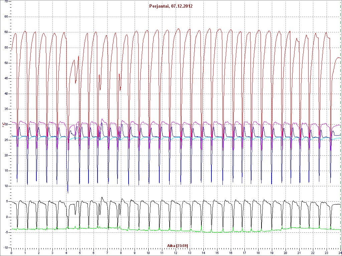Screen dimensions: 342x256
Task: Select hour 6 on the time axis
Action: pos(94,253)
